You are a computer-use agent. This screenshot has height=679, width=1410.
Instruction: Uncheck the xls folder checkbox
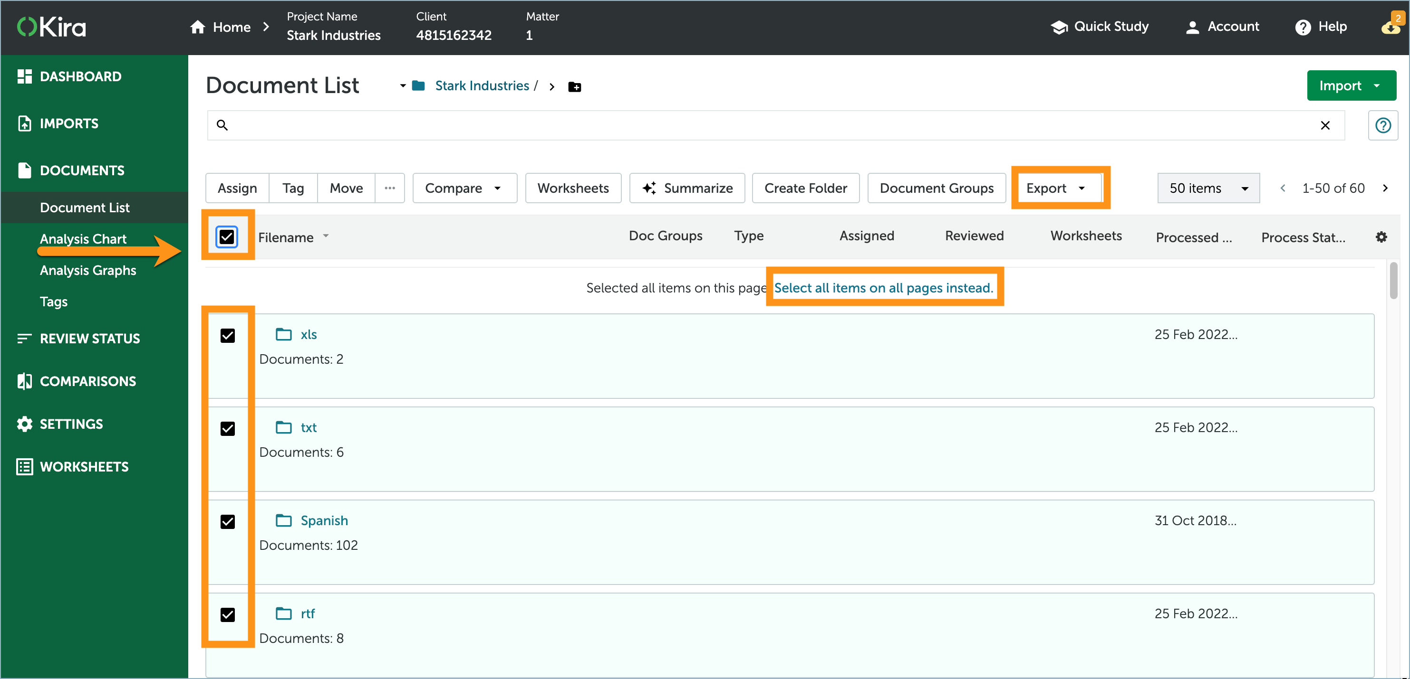pyautogui.click(x=228, y=335)
